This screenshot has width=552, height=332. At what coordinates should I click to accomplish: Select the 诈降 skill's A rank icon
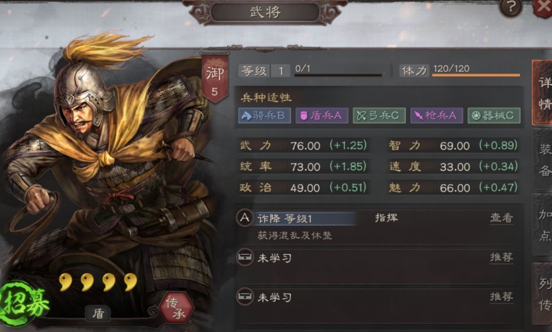[244, 218]
